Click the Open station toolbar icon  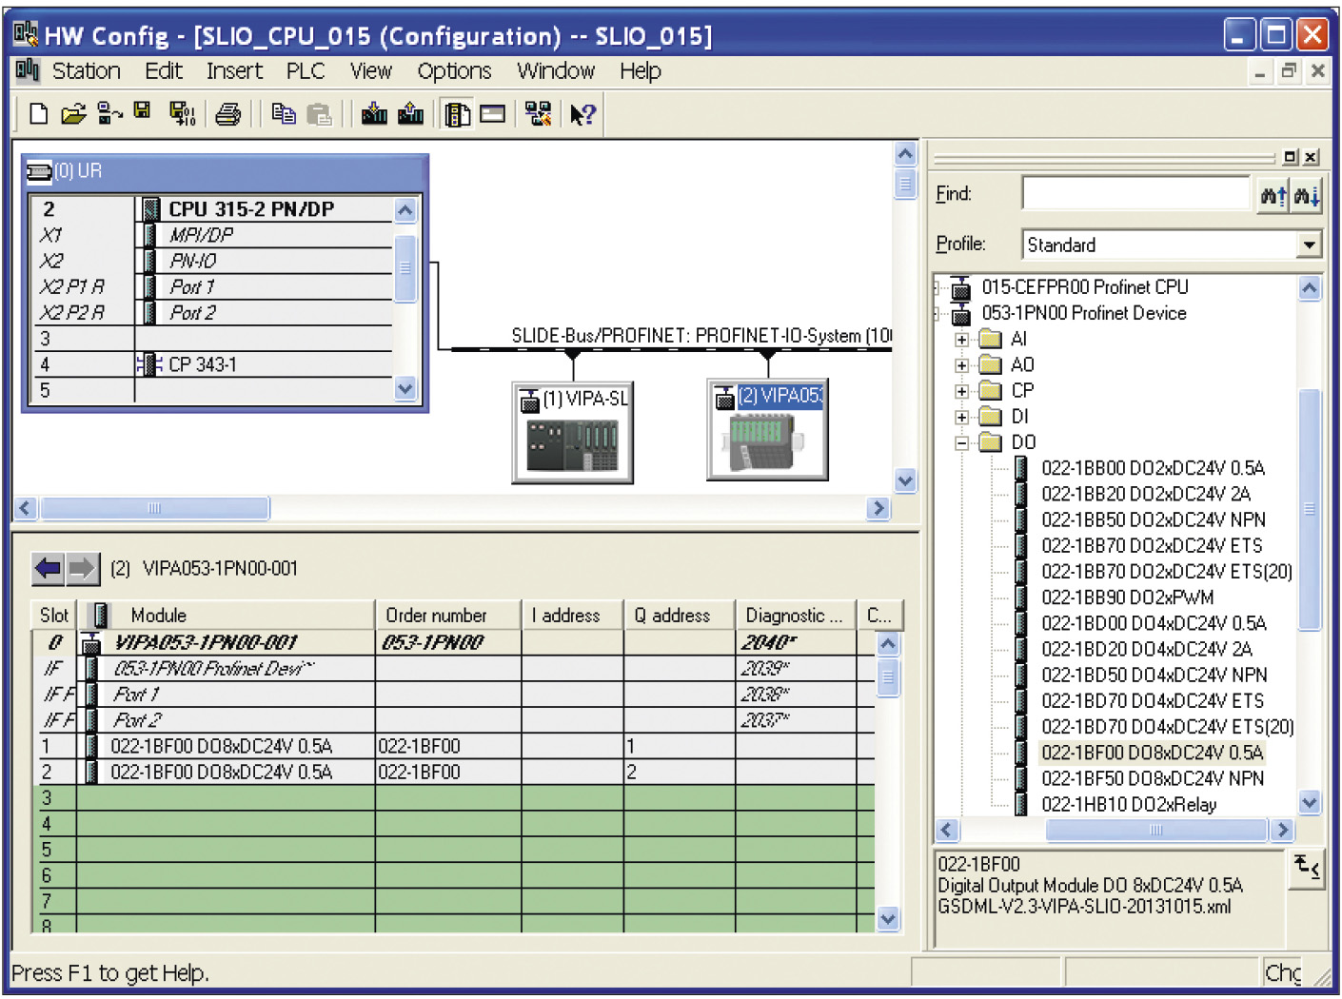73,114
